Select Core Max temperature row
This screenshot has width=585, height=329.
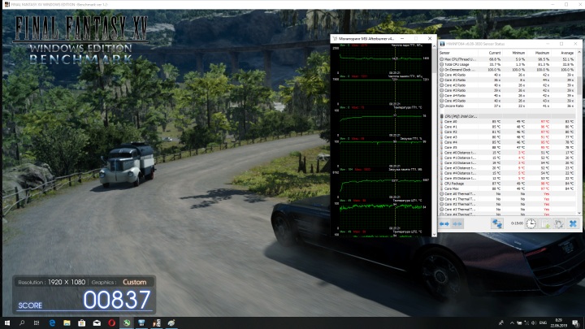[507, 188]
